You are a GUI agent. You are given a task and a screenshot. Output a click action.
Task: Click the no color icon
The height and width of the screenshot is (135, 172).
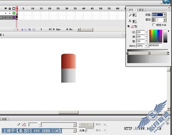pyautogui.click(x=132, y=26)
